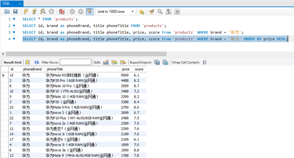Execute statement under cursor lightning icon
The image size is (294, 158).
35,11
